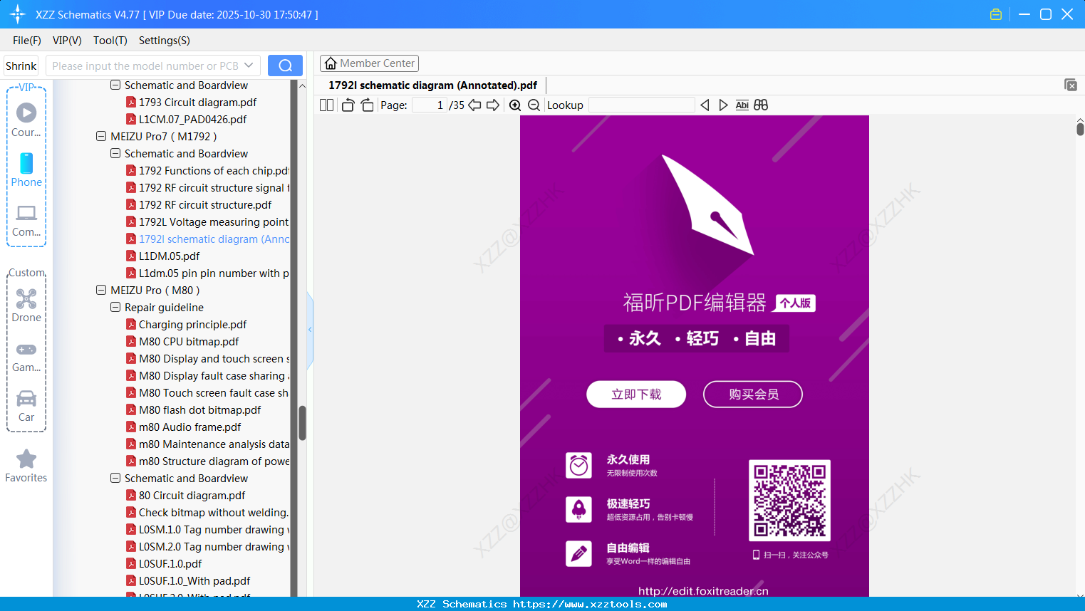This screenshot has width=1085, height=611.
Task: Enable two-page view mode
Action: [326, 105]
